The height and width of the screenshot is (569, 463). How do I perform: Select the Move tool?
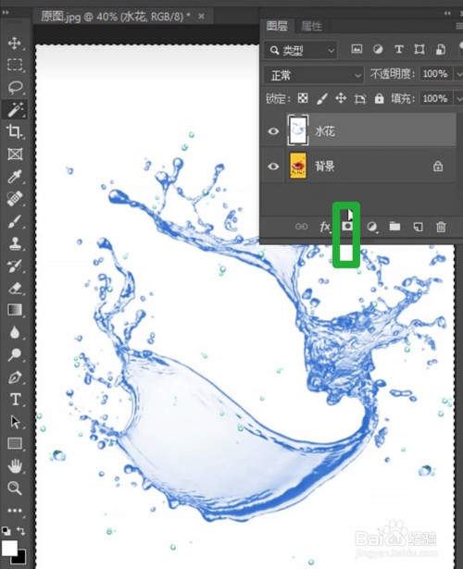point(15,43)
